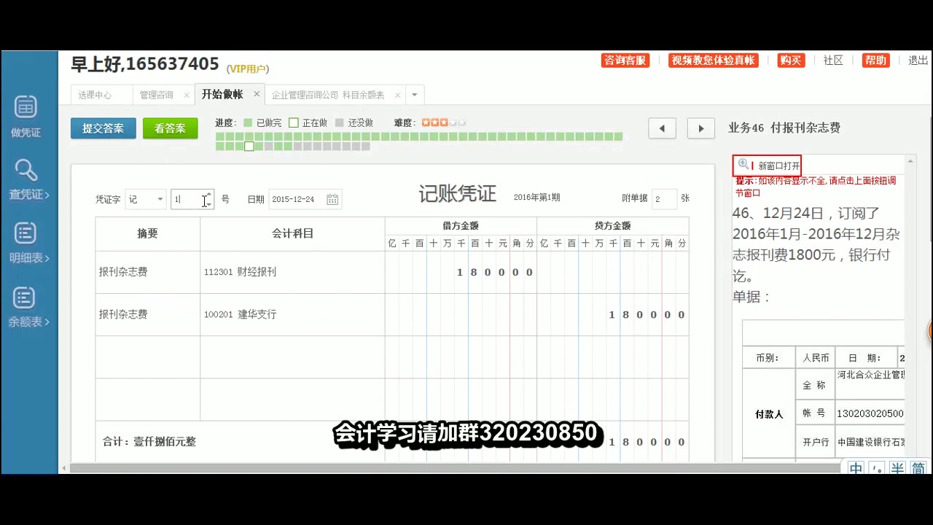The height and width of the screenshot is (525, 933).
Task: Click the 业务46 付报刊杂志费 title
Action: (x=784, y=128)
